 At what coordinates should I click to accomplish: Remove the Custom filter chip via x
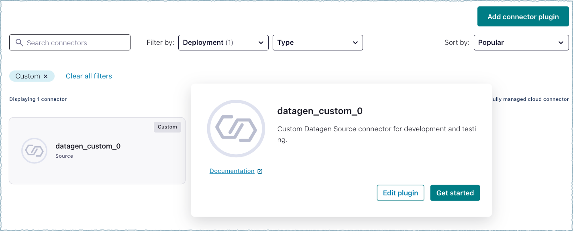coord(45,76)
